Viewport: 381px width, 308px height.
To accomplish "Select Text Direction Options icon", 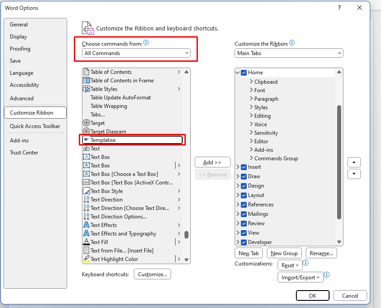I will pyautogui.click(x=86, y=216).
